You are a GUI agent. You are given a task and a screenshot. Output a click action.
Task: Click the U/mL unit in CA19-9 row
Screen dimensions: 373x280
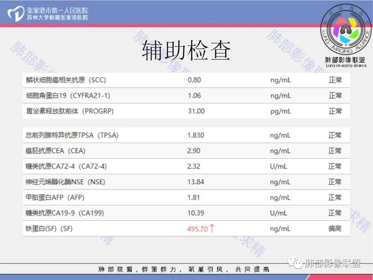pyautogui.click(x=278, y=213)
